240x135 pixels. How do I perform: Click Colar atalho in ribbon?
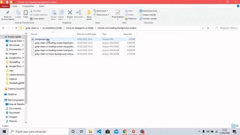coord(37,19)
